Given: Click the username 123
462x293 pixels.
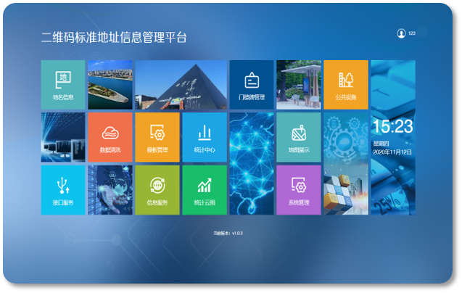Looking at the screenshot, I should pos(412,33).
